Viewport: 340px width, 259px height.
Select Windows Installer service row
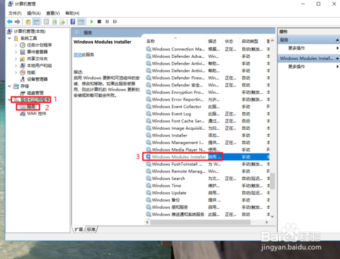pos(207,135)
